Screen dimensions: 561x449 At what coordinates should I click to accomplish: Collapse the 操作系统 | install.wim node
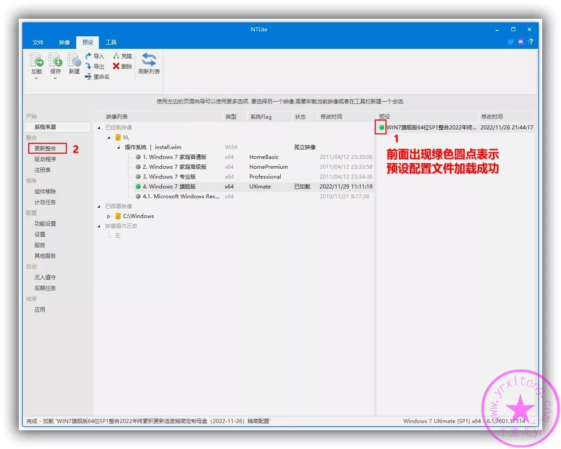(119, 147)
